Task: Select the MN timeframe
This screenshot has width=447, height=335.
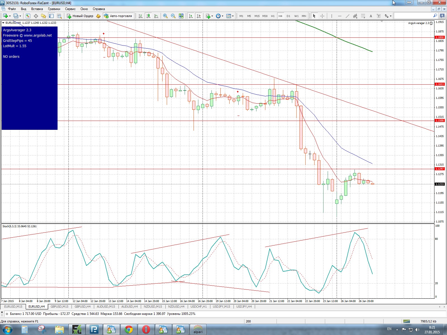Action: tap(304, 16)
